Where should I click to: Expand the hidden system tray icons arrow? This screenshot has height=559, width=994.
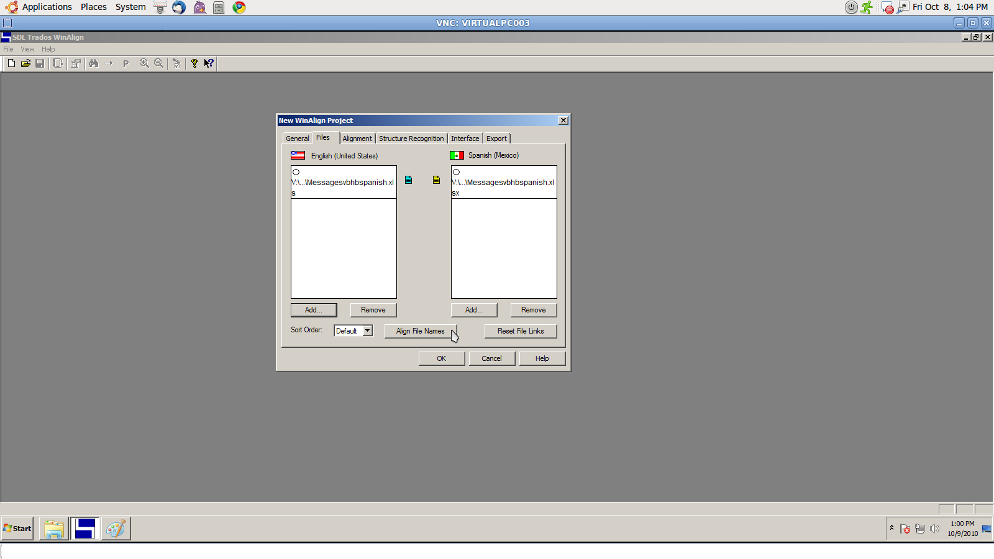pyautogui.click(x=891, y=528)
